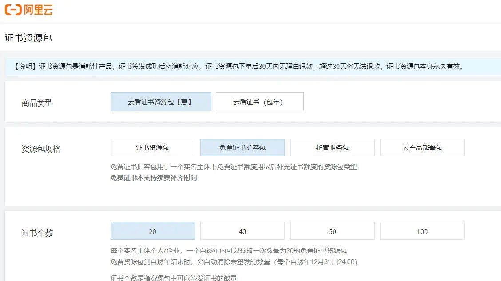Click the 免费证书扩容包用于一个实名主体 description

pos(234,166)
